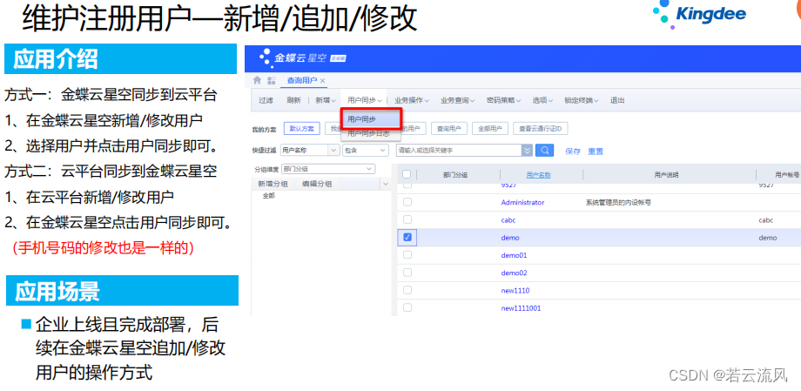Expand the 新增 toolbar dropdown
This screenshot has width=801, height=391.
point(326,101)
